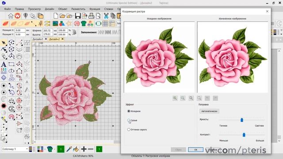This screenshot has width=283, height=159.
Task: Switch to the 'Дизайн2' tab
Action: click(x=54, y=39)
